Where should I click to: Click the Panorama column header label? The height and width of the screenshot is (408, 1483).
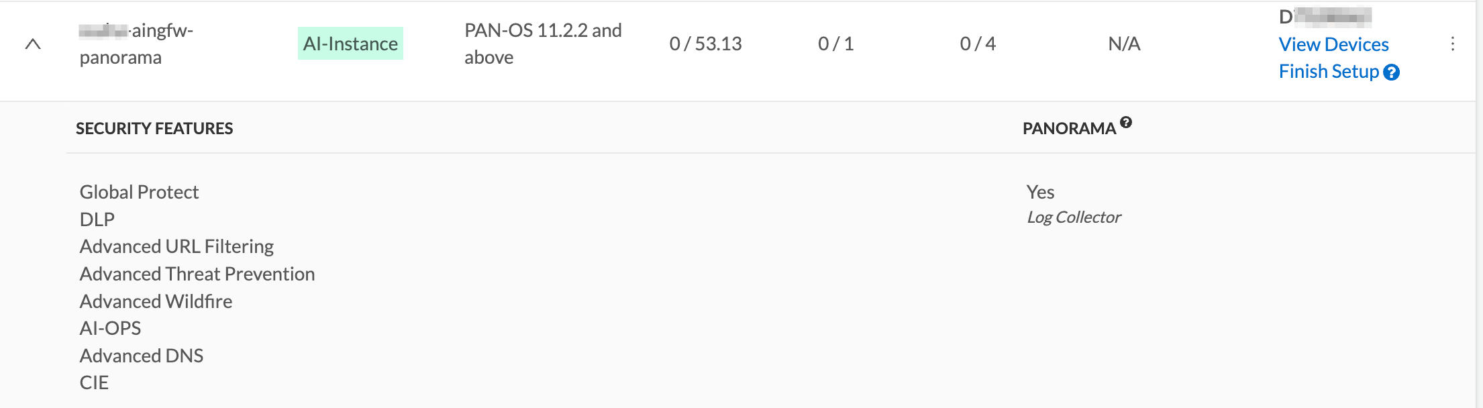click(1068, 128)
